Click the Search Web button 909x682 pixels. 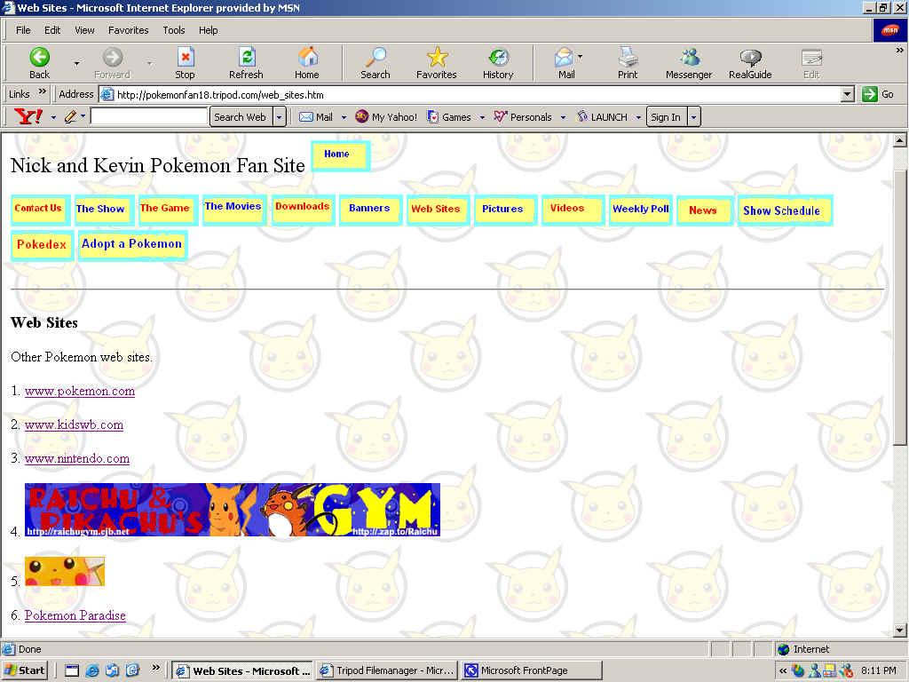[x=241, y=116]
